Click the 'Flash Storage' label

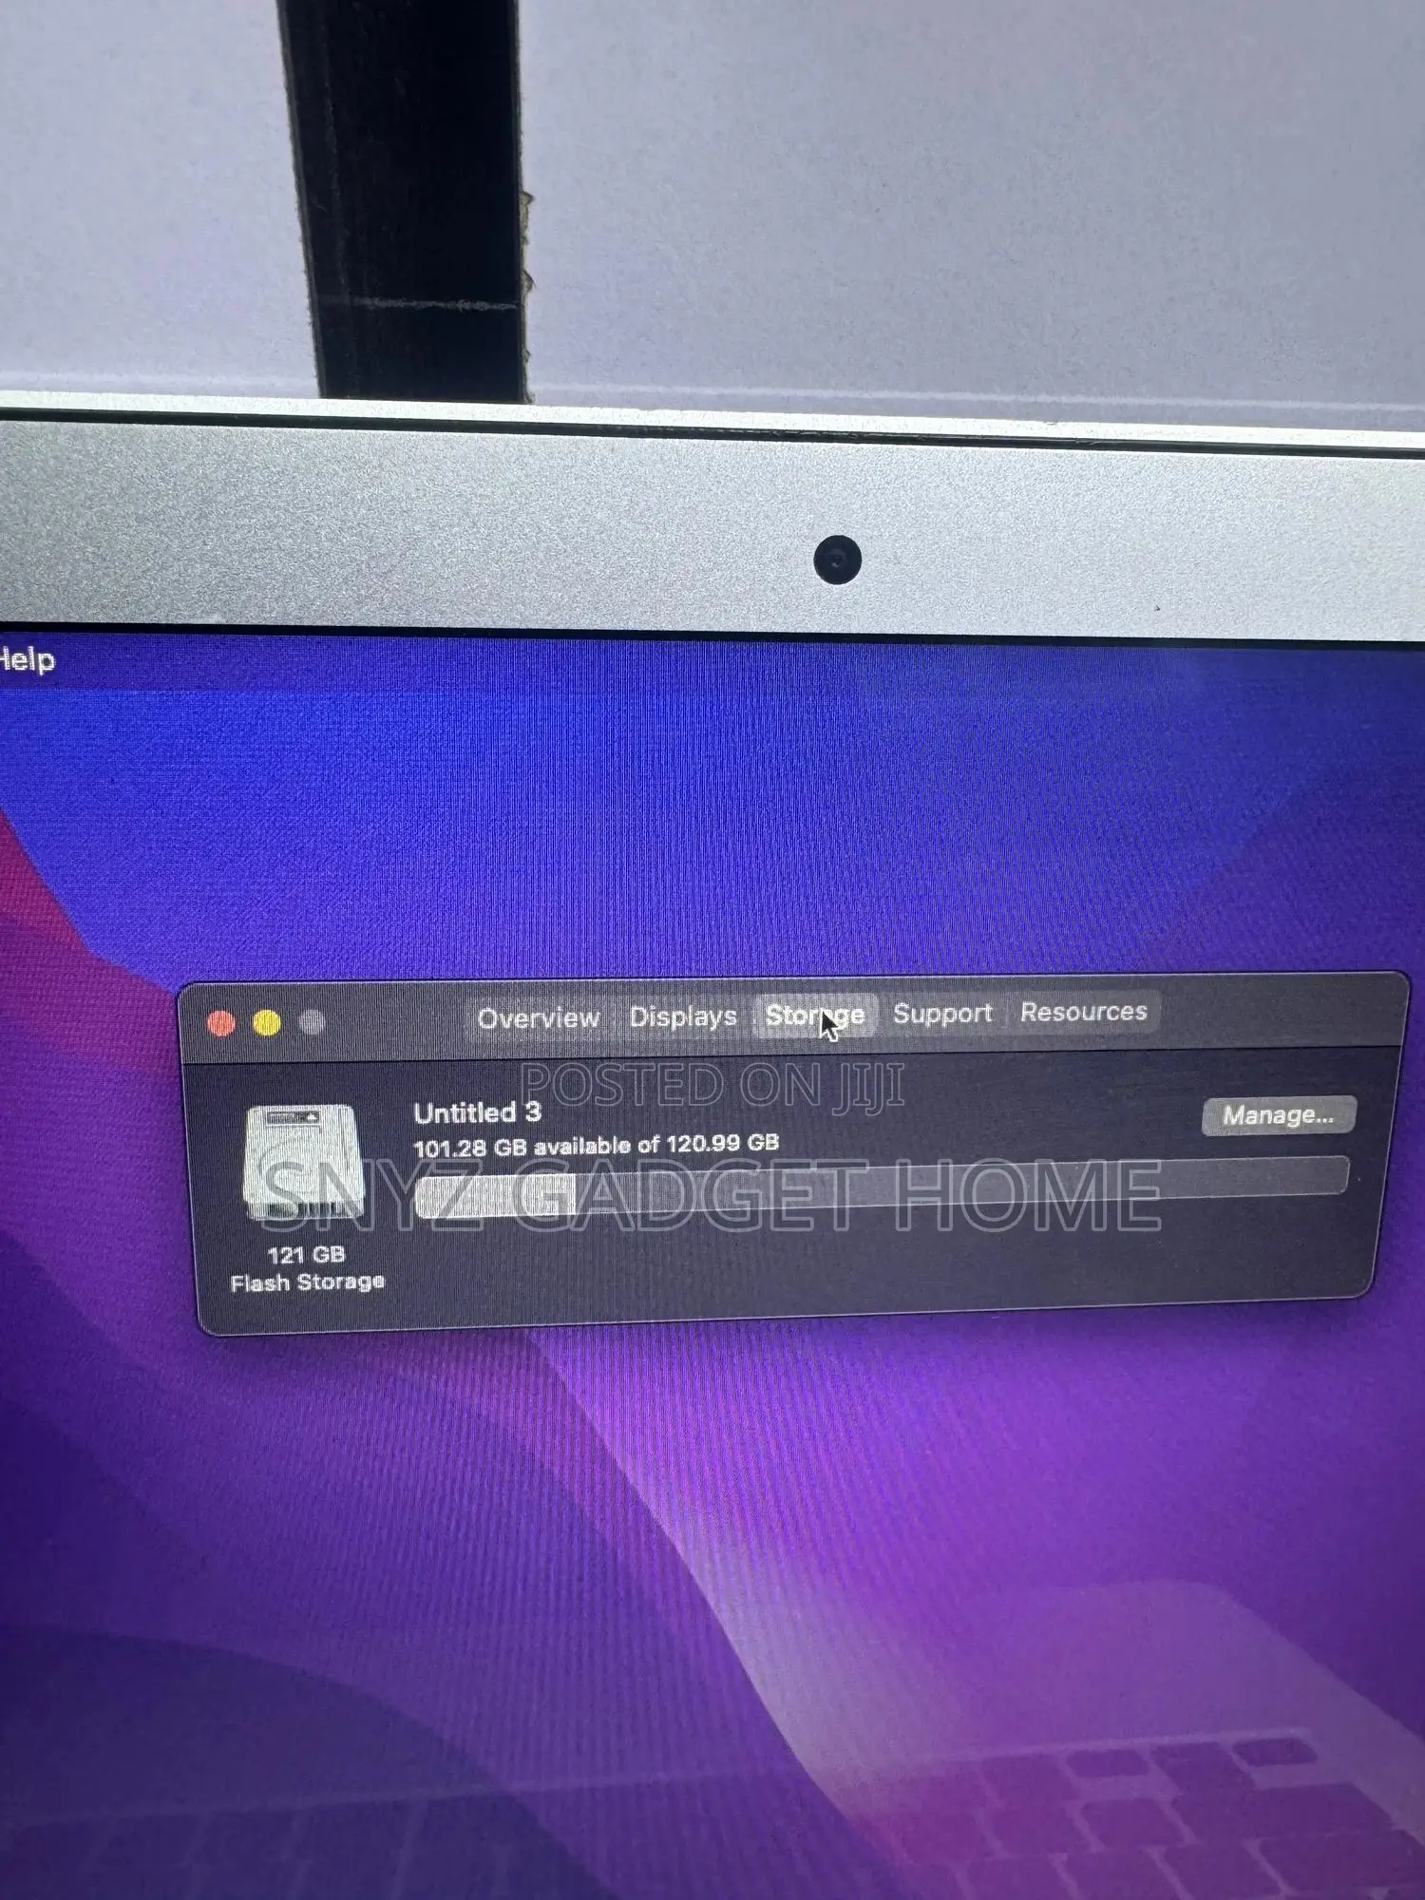307,1282
